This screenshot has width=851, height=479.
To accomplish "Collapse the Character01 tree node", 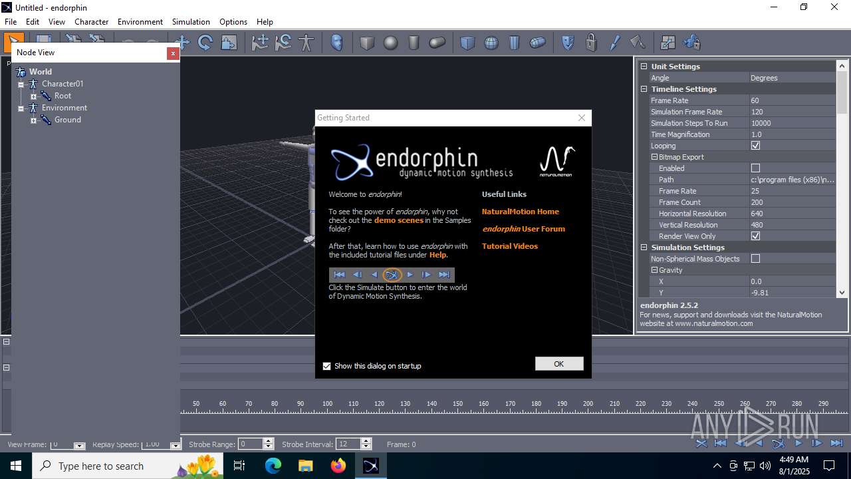I will coord(21,84).
